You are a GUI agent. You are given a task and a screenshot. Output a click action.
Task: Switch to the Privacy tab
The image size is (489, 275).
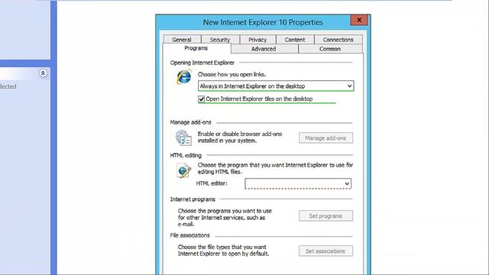point(257,40)
